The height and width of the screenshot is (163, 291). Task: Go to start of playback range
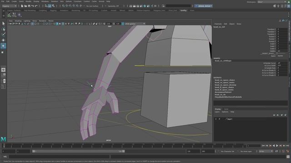[263, 146]
